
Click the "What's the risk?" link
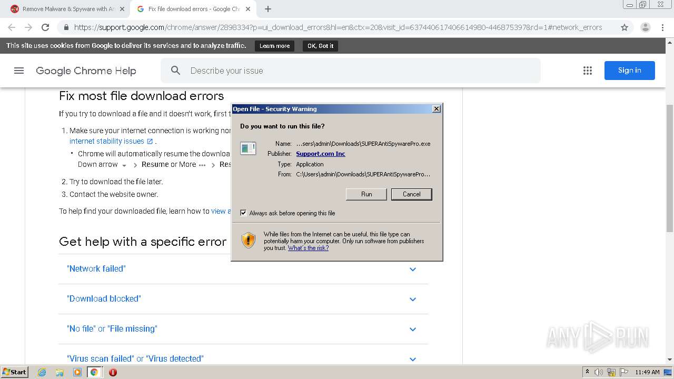tap(308, 248)
